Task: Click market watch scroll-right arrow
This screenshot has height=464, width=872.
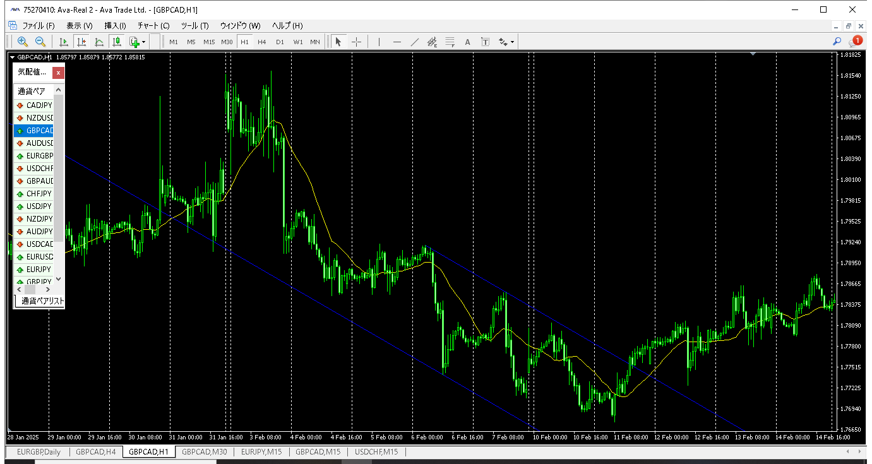Action: pyautogui.click(x=49, y=289)
